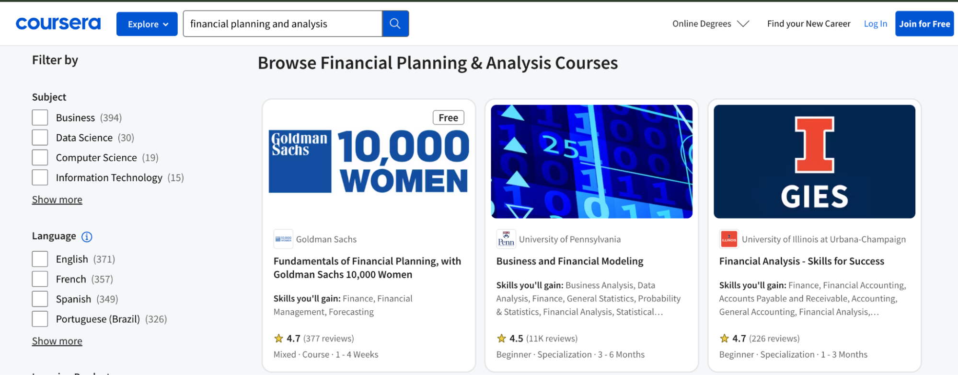The image size is (958, 375).
Task: Show more subject filters
Action: pos(57,199)
